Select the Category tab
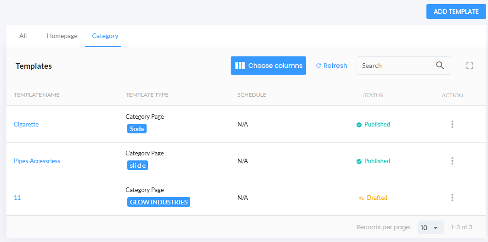Image resolution: width=488 pixels, height=242 pixels. 105,36
